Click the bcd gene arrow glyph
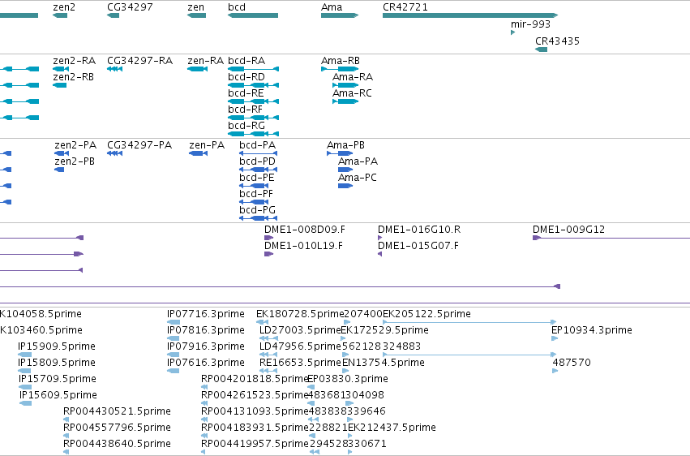Image resolution: width=690 pixels, height=456 pixels. [253, 15]
